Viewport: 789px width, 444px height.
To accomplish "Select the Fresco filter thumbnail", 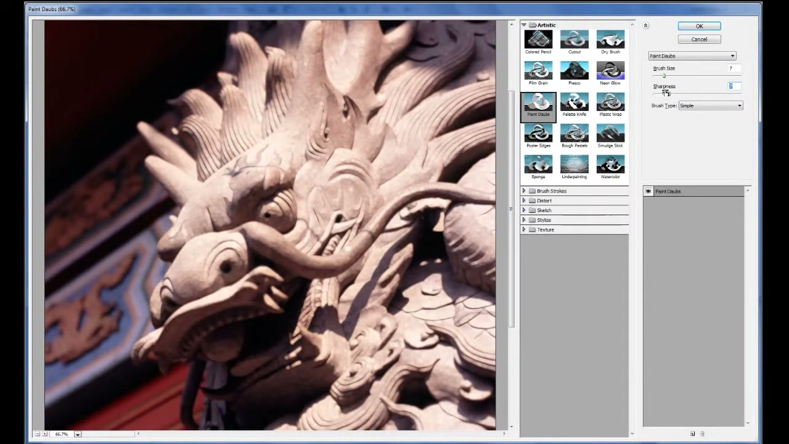I will [x=574, y=73].
